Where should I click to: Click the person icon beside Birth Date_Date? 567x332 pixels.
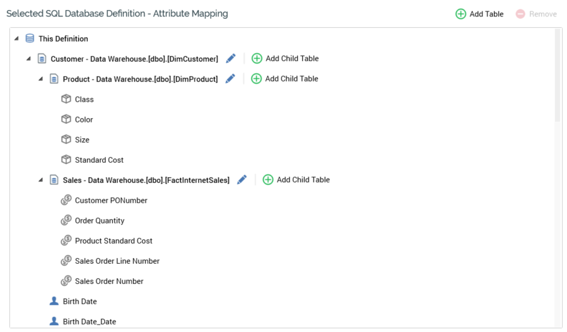coord(54,321)
